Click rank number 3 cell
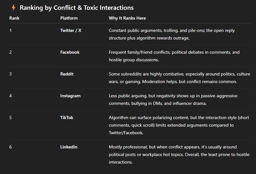Image resolution: width=256 pixels, height=174 pixels. point(11,74)
